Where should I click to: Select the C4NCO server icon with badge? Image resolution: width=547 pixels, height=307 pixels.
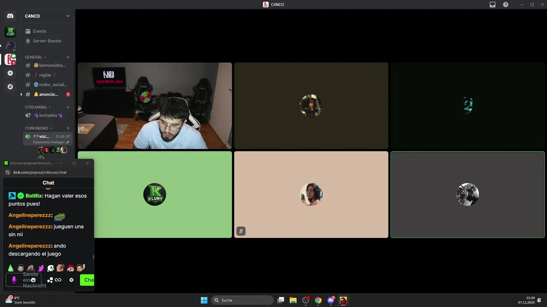click(10, 59)
